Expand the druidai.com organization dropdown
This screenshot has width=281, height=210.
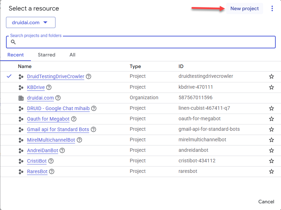tap(31, 22)
